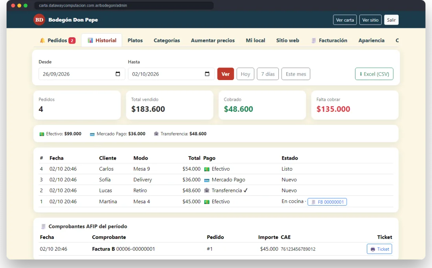Click the card icon next to Mercado Pago: $36.000
The image size is (432, 268).
92,134
